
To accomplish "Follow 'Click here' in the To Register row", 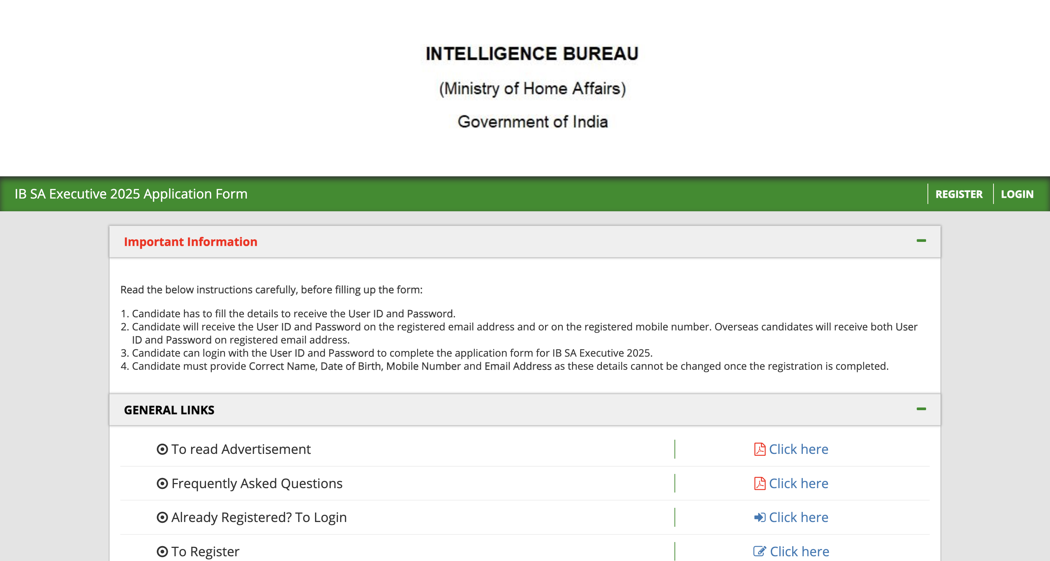I will (x=799, y=551).
